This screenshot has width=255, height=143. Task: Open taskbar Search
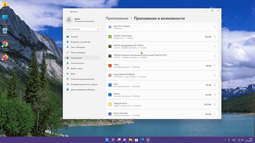(113, 140)
